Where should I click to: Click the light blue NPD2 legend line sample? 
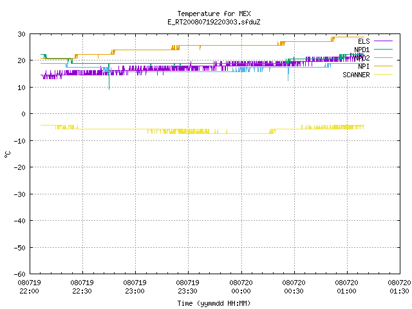click(x=383, y=57)
